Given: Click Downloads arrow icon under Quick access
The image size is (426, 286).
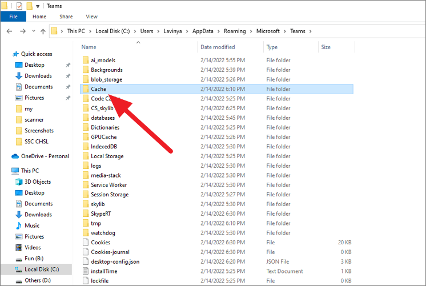Looking at the screenshot, I should [19, 76].
